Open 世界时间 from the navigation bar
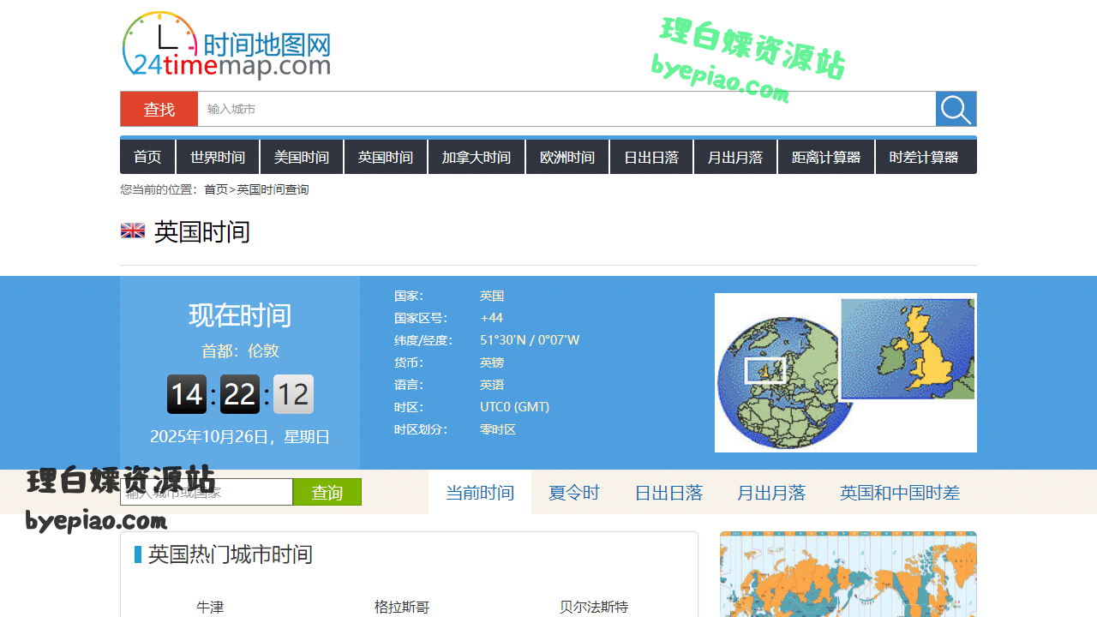 [217, 157]
